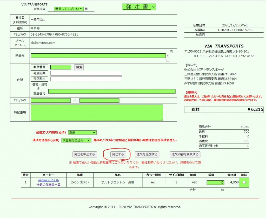Click the 三菱UFJ銀行原宿支店 普通3652404 line
This screenshot has width=266, height=218.
pos(210,79)
